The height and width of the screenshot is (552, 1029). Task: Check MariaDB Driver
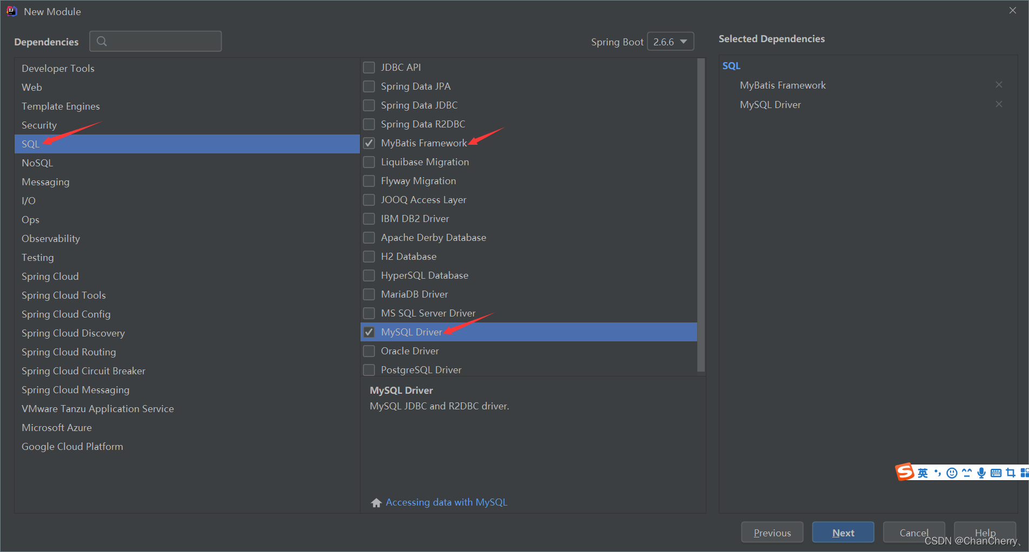click(369, 294)
